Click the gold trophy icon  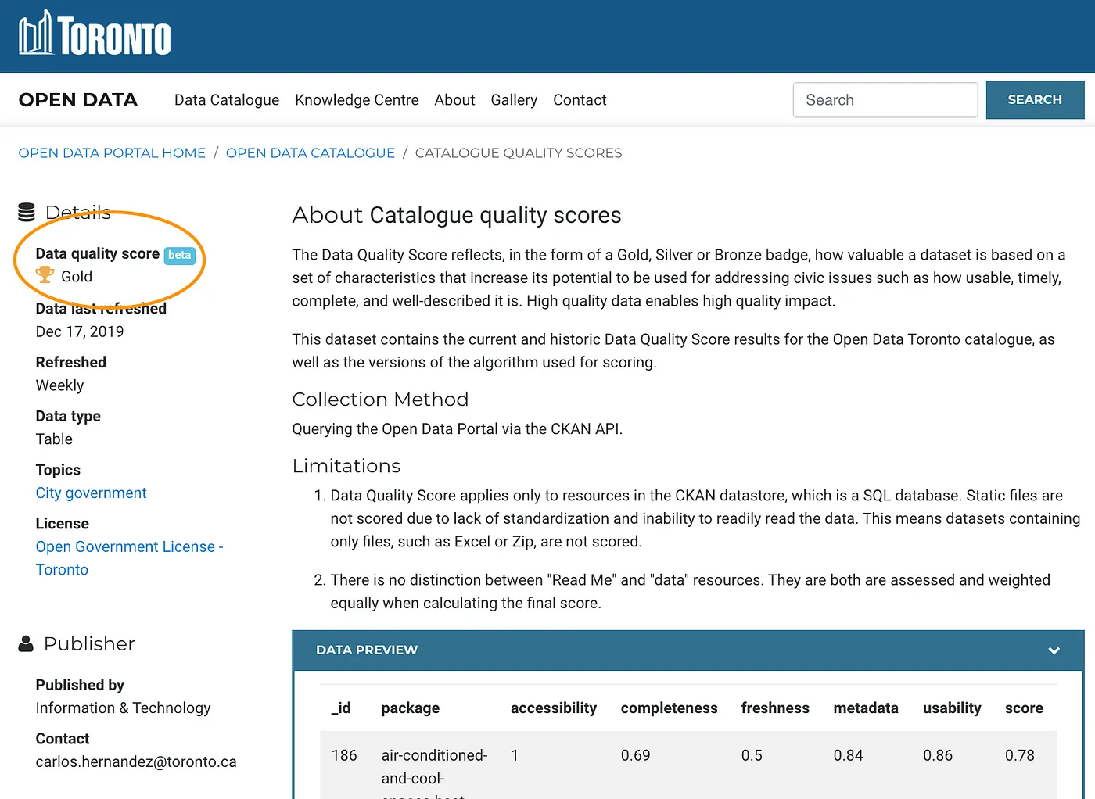pyautogui.click(x=45, y=275)
